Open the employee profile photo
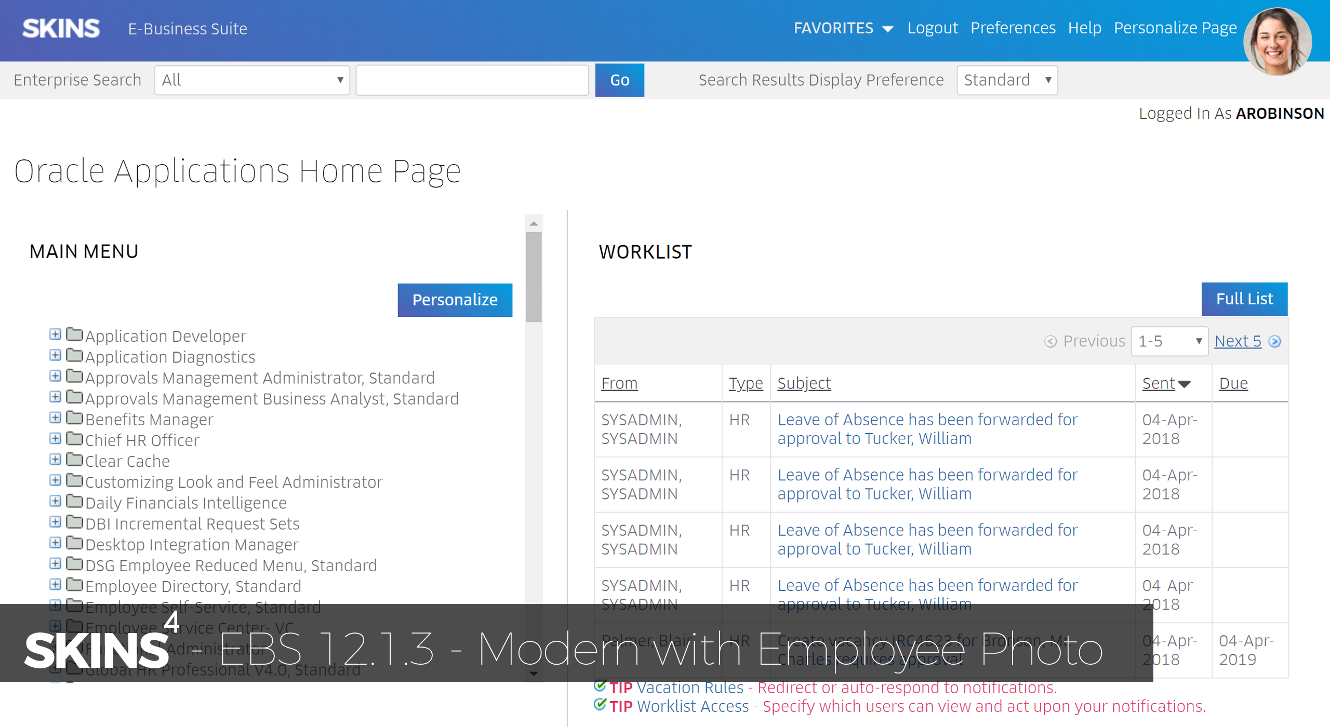Screen dimensions: 1330x727 click(1278, 41)
